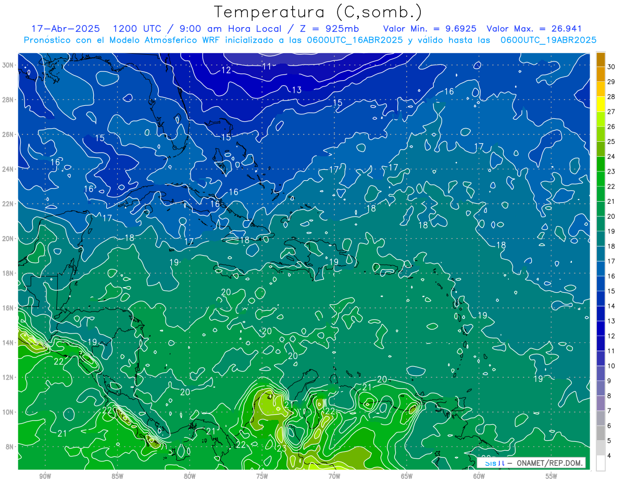The width and height of the screenshot is (625, 483).
Task: Click the "4" value on color scale
Action: [x=609, y=456]
